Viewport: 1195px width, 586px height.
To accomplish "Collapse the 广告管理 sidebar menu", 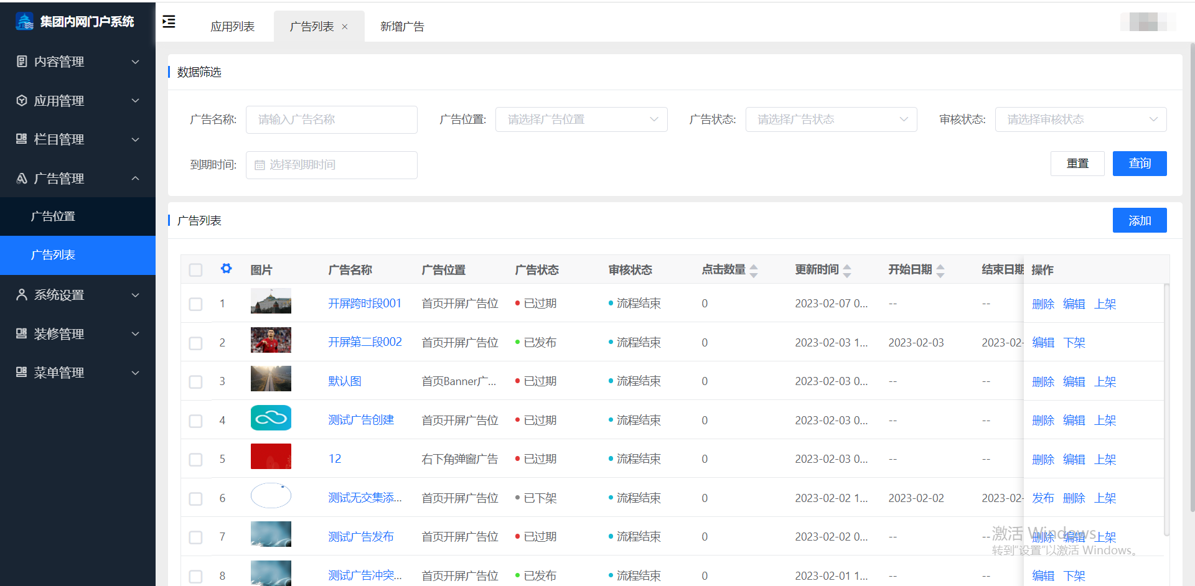I will (78, 178).
